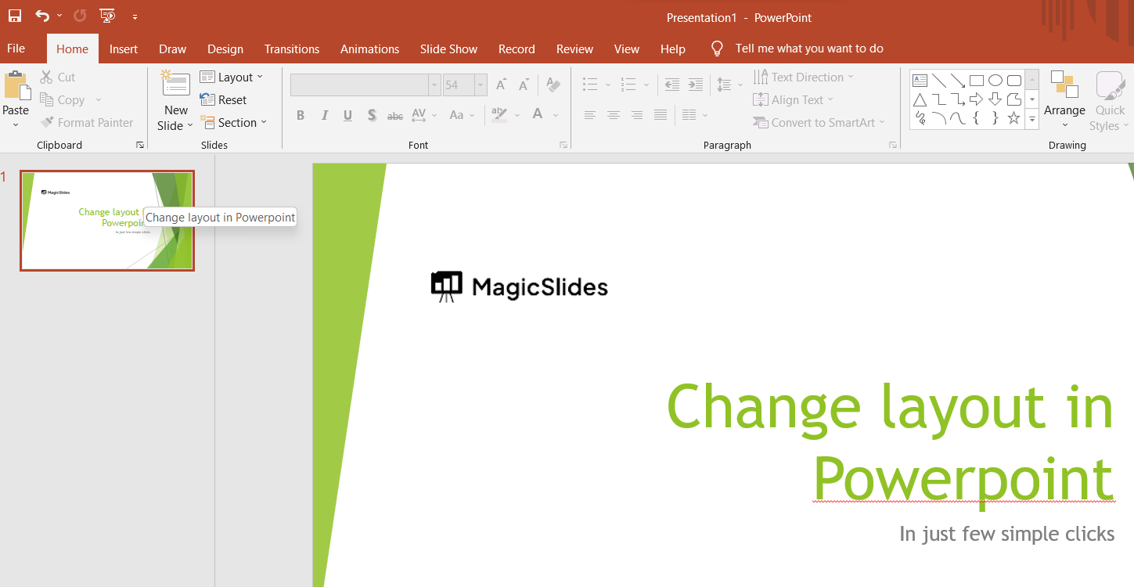Apply font color with the A button

538,114
